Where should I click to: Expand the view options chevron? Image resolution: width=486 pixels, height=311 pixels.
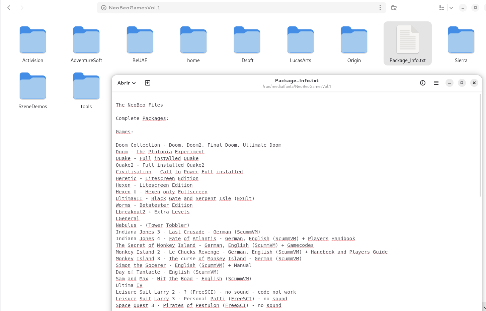pos(451,8)
